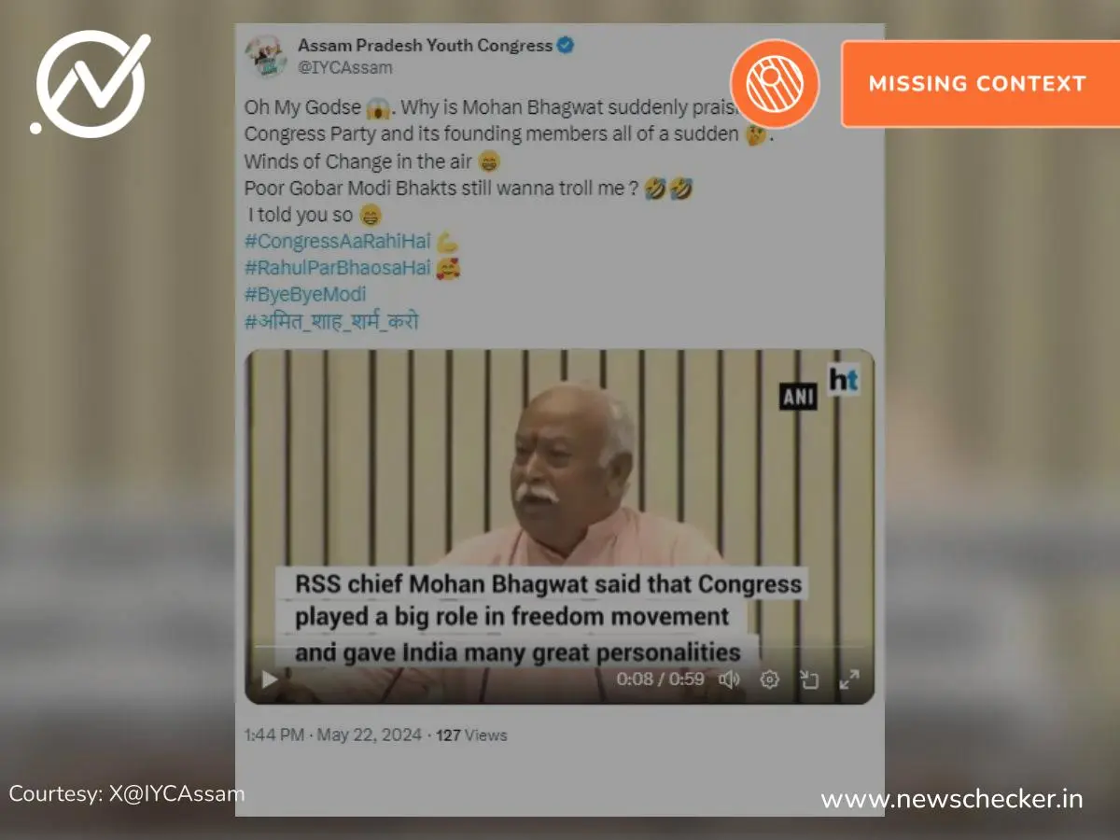Click the @IYCAssam handle

click(x=344, y=67)
